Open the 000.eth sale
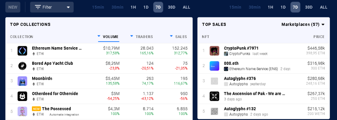 [231, 63]
